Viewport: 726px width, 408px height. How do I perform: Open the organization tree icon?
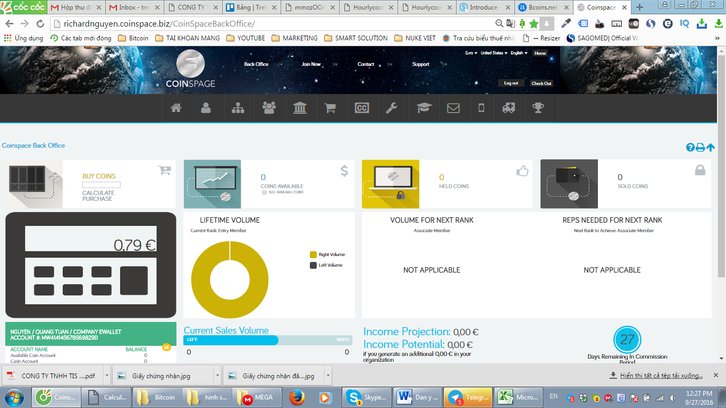point(238,108)
